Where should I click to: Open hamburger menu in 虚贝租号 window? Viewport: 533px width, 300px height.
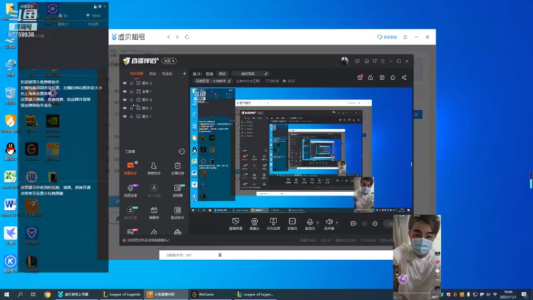[405, 37]
